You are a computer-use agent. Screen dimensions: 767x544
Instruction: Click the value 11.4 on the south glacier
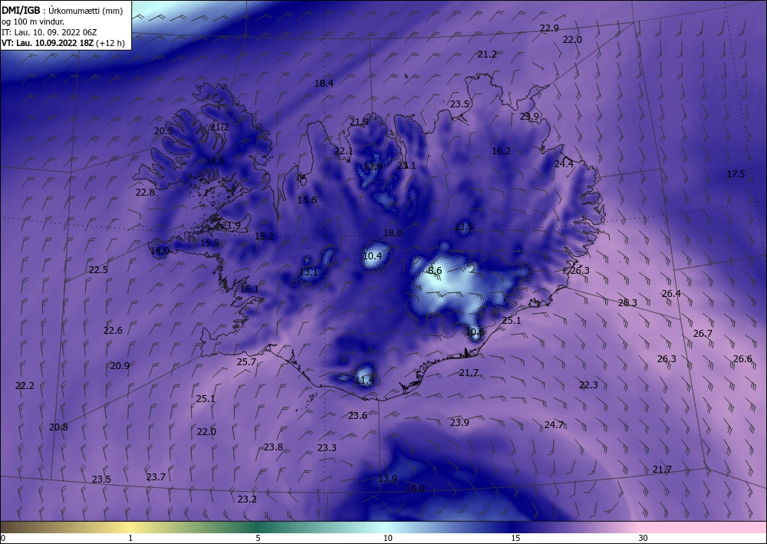click(364, 380)
